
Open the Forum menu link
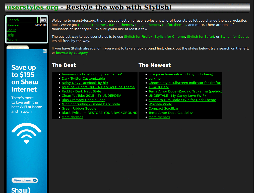click(12, 39)
